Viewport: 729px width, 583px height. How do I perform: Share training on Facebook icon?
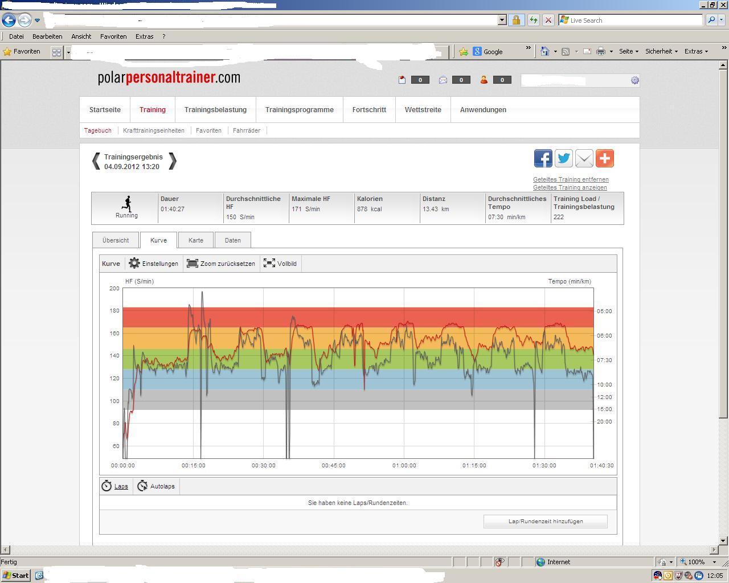[x=543, y=158]
